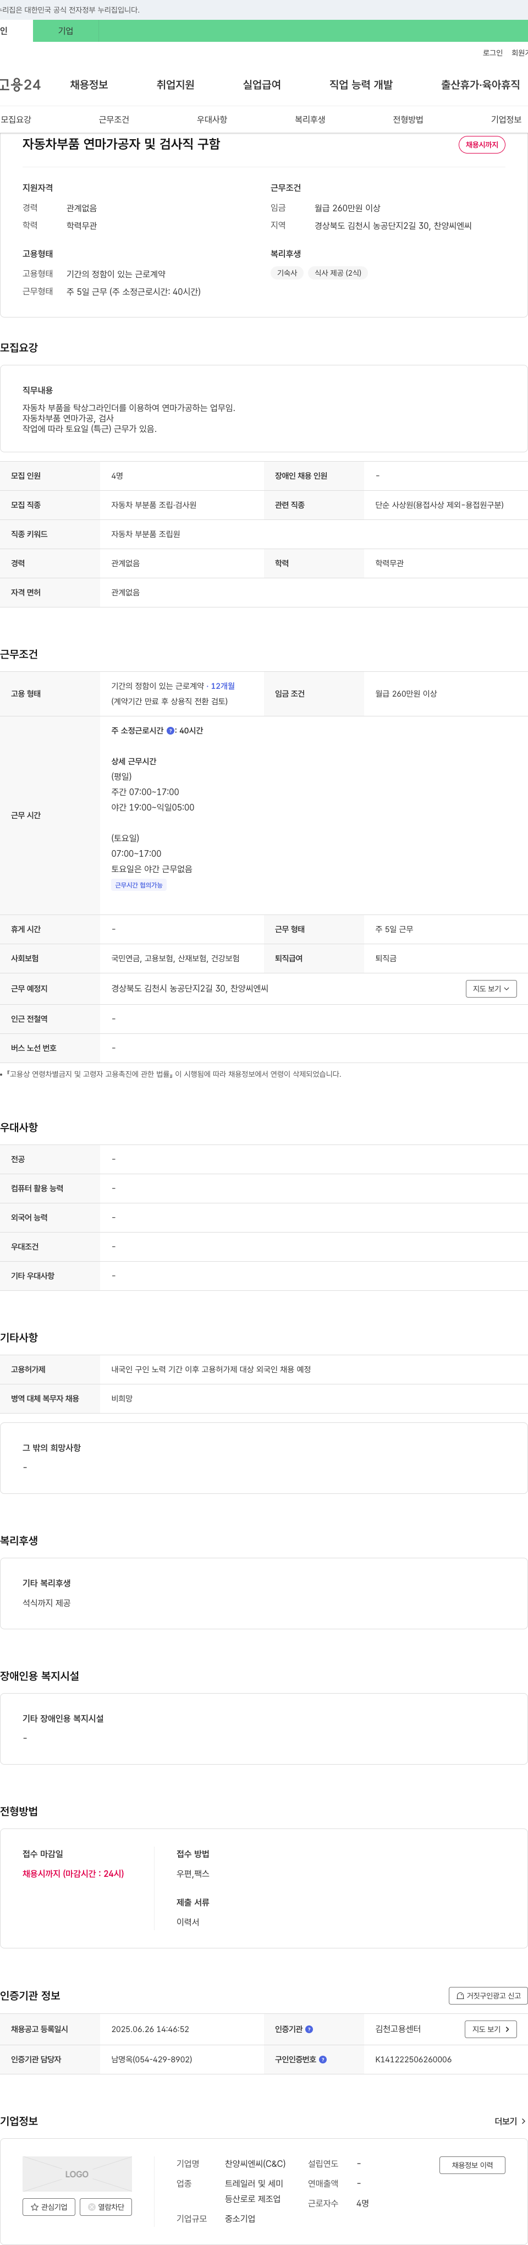528x2245 pixels.
Task: Report via 거짓구인광고 신고 button
Action: (488, 1996)
